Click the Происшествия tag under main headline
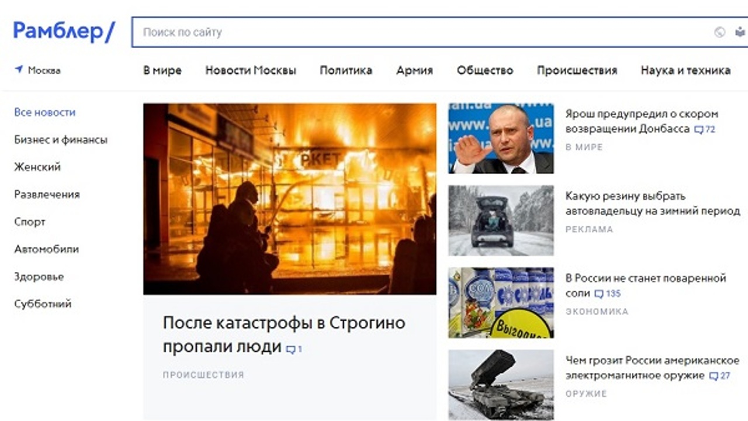 [x=203, y=375]
